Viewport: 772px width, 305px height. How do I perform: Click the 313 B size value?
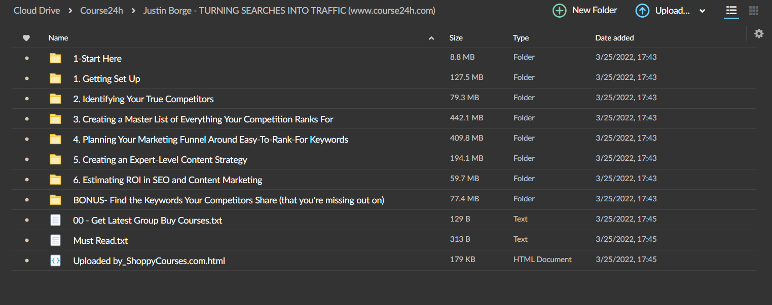point(460,239)
